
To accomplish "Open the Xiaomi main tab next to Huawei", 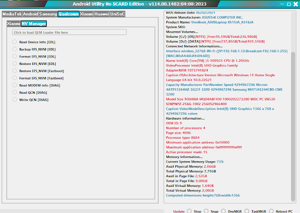I will tap(86, 14).
